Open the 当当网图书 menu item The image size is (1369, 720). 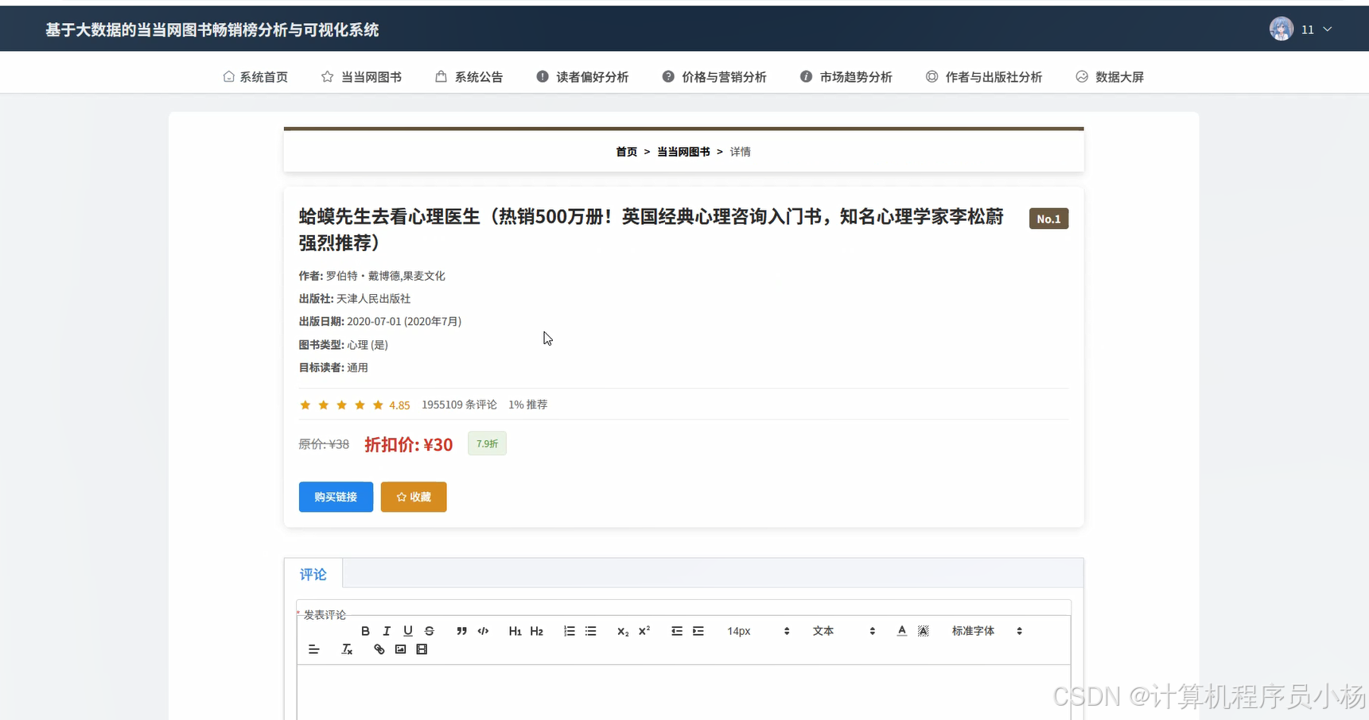(x=361, y=77)
